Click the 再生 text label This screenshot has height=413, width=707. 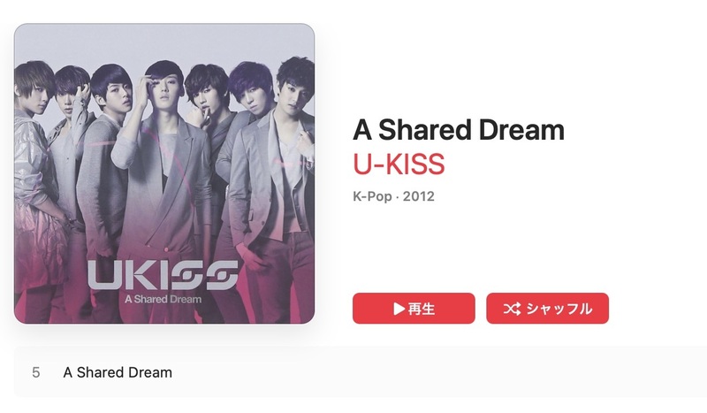(422, 309)
